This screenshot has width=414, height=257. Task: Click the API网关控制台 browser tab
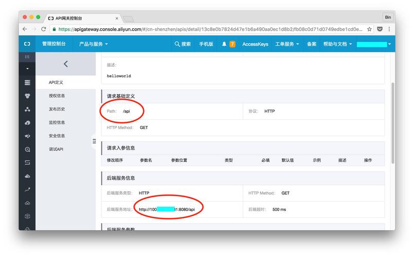pyautogui.click(x=82, y=18)
